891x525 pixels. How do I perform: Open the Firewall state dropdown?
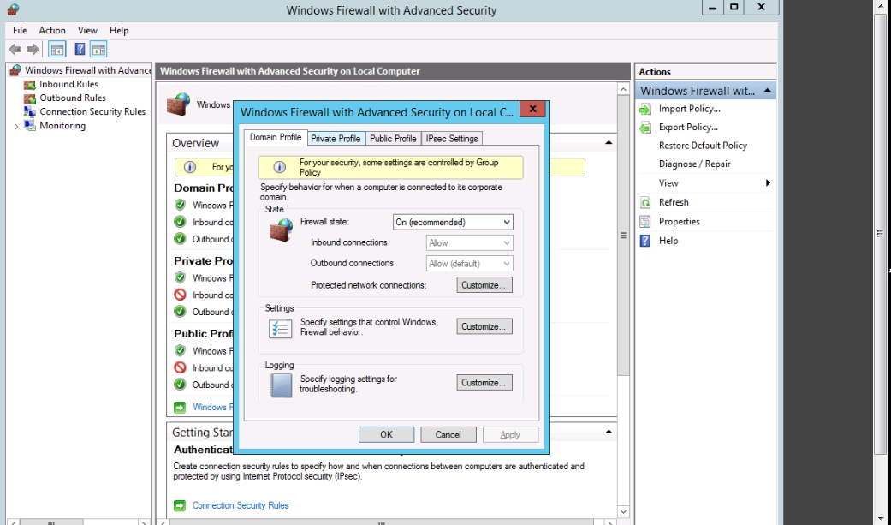453,222
